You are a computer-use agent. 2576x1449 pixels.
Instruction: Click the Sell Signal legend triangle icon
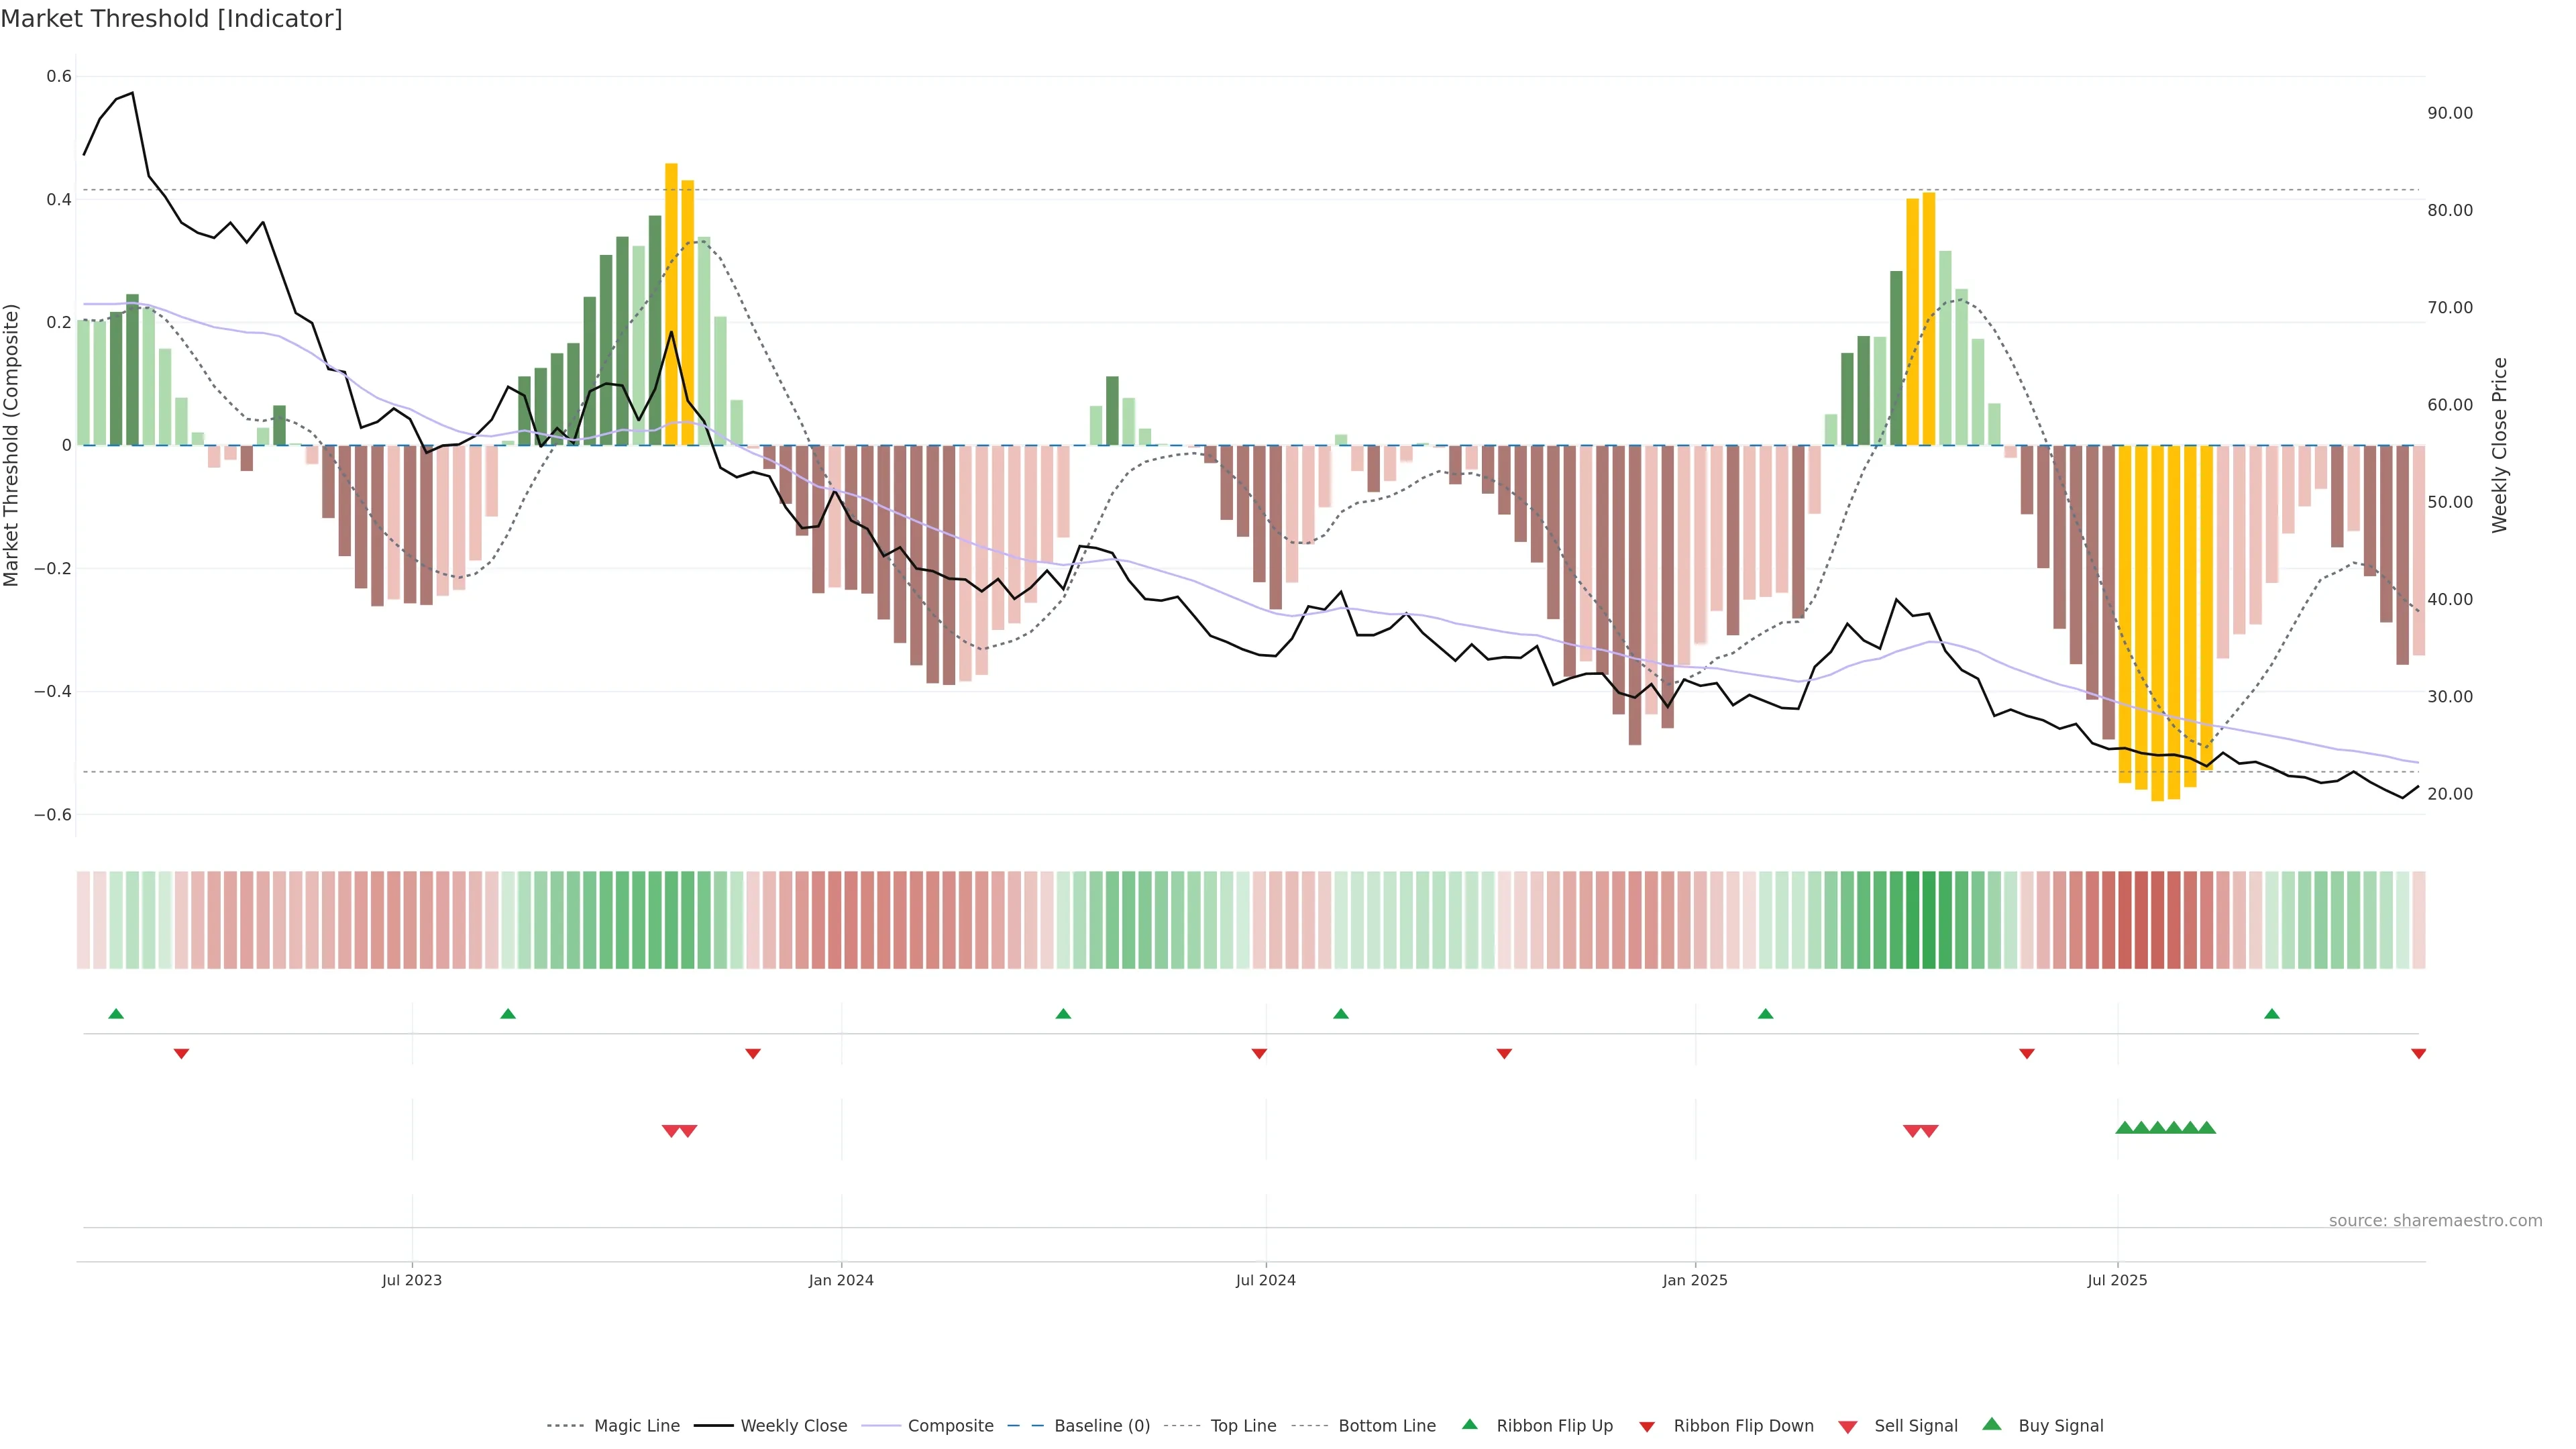pyautogui.click(x=1847, y=1427)
